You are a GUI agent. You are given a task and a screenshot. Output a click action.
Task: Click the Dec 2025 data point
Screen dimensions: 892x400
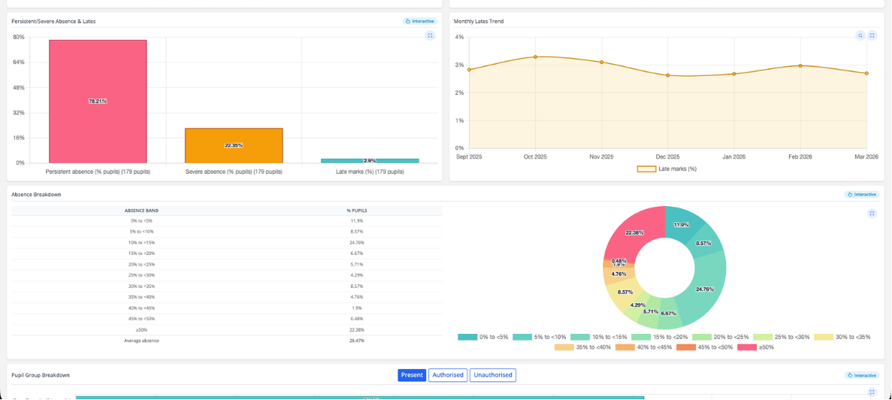[x=668, y=75]
